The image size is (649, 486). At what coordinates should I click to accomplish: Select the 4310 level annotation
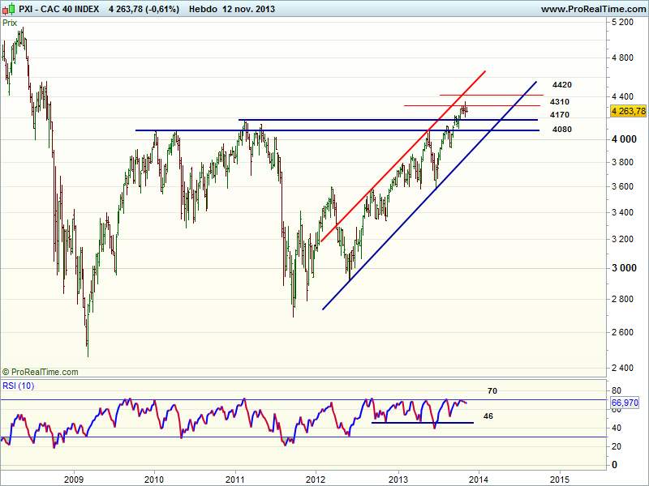click(x=559, y=102)
